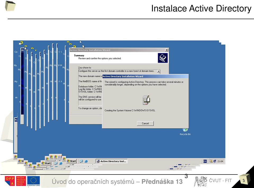
Task: Click the 'Úvod do operačních systémů – Přednáška 13' footer text
Action: point(117,182)
